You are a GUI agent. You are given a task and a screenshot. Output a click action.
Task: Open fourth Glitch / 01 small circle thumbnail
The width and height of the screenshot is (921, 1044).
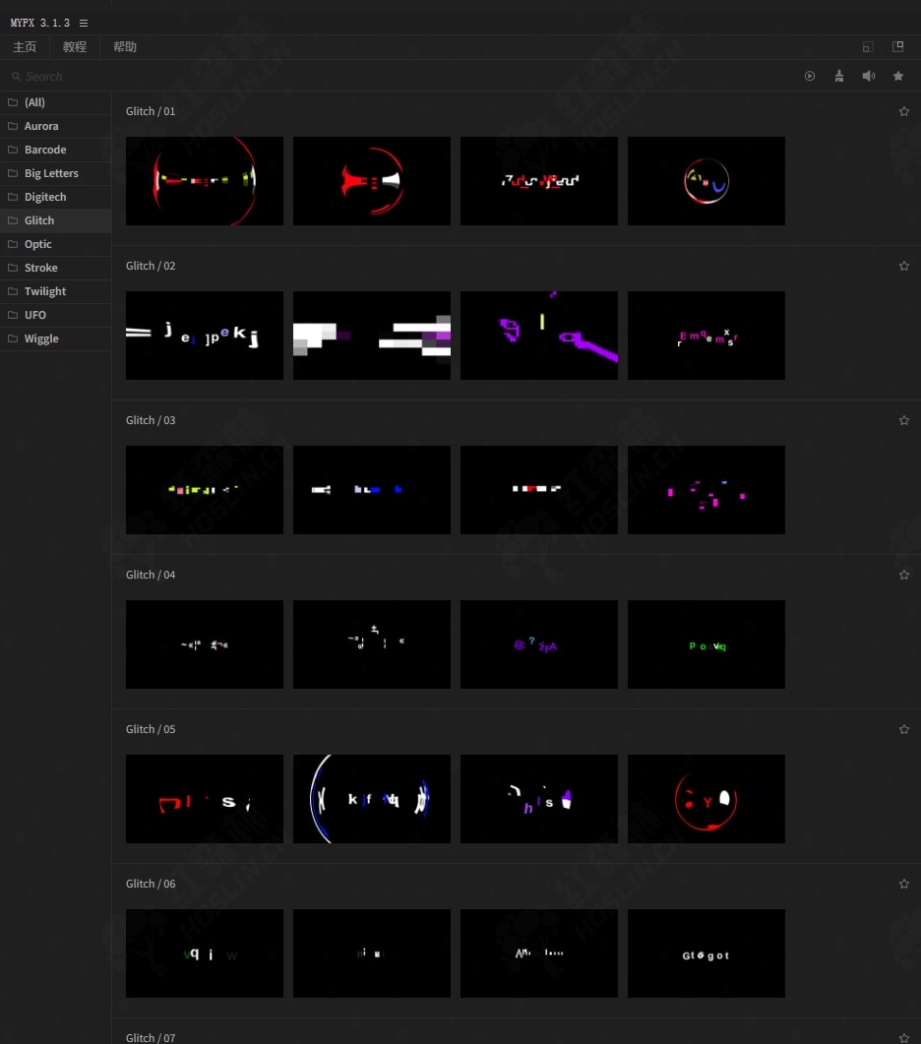click(706, 181)
